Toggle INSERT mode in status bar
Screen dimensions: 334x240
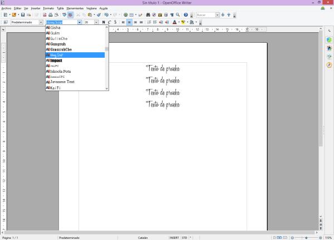174,237
